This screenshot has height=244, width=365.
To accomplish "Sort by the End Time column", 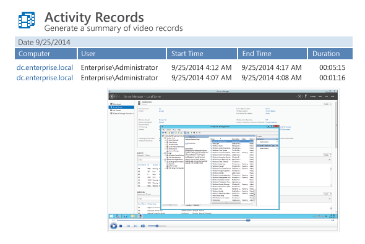I will click(x=272, y=54).
